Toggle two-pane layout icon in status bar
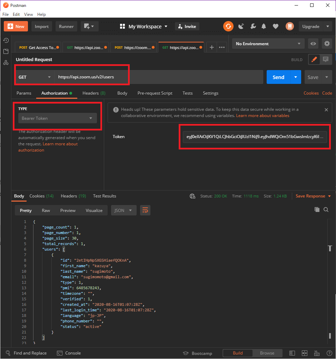The height and width of the screenshot is (359, 336). [x=304, y=353]
